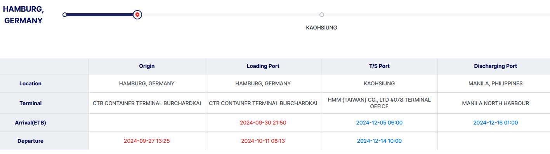550x154 pixels.
Task: Click Loading Port departure 2024-10-11 08:13
Action: [263, 141]
